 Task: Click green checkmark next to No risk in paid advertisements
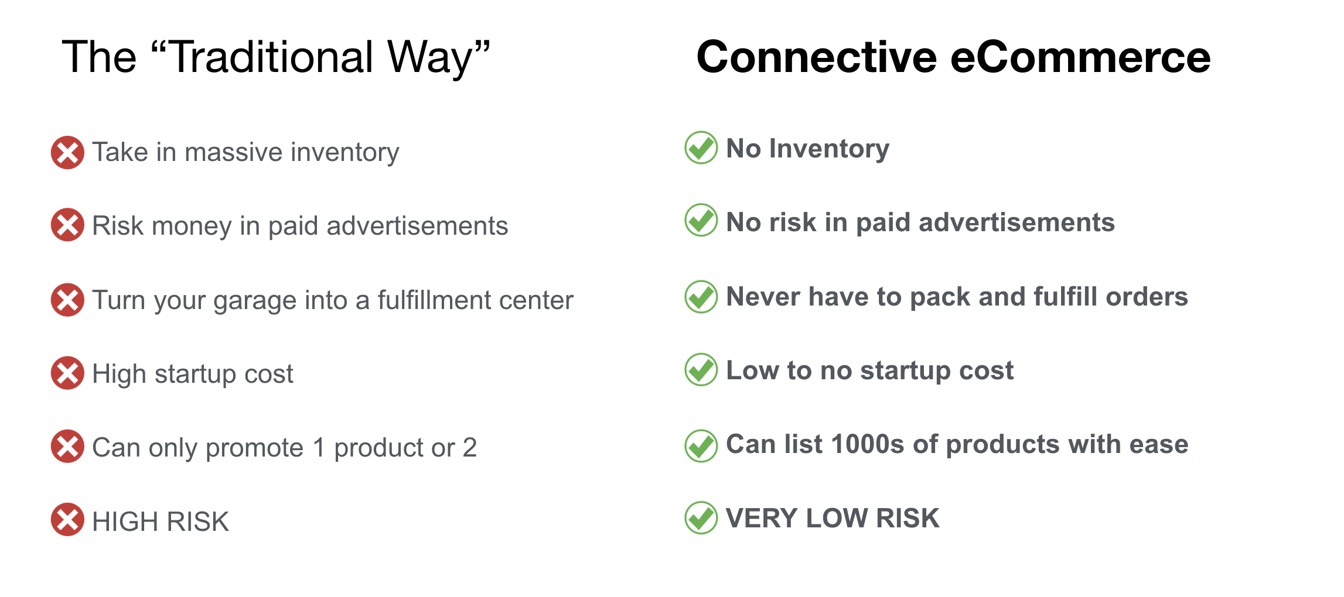[701, 220]
